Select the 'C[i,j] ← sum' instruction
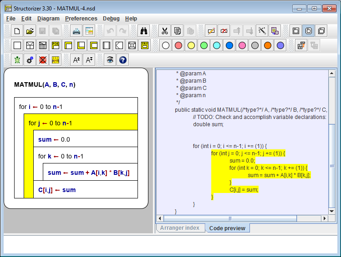 pyautogui.click(x=86, y=189)
